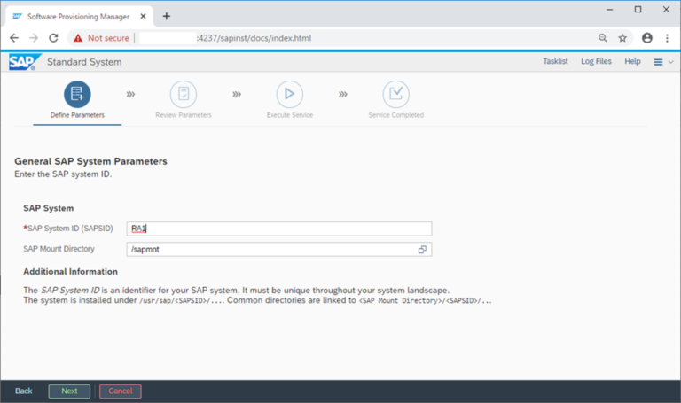Bookmark this page with star icon
Image resolution: width=681 pixels, height=403 pixels.
[x=623, y=38]
